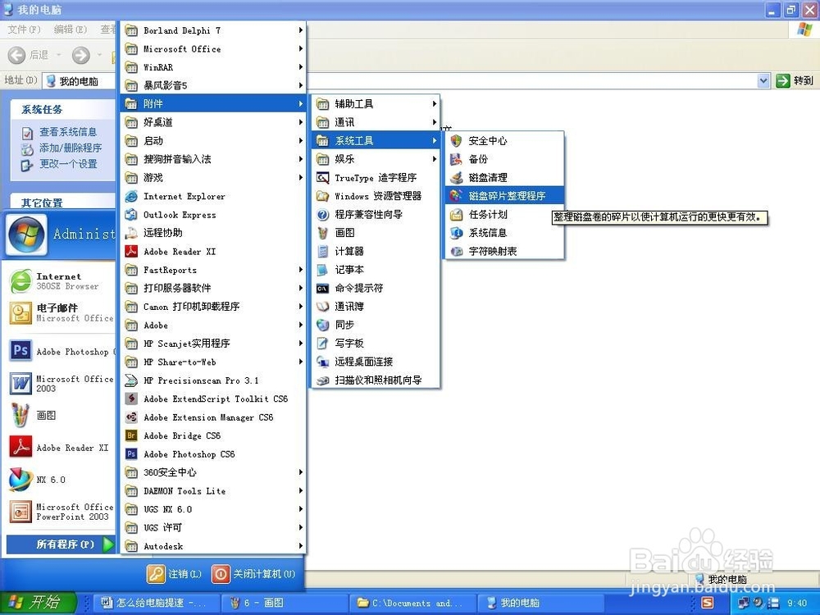820x615 pixels.
Task: Open 写字板 WordPad icon
Action: [322, 343]
